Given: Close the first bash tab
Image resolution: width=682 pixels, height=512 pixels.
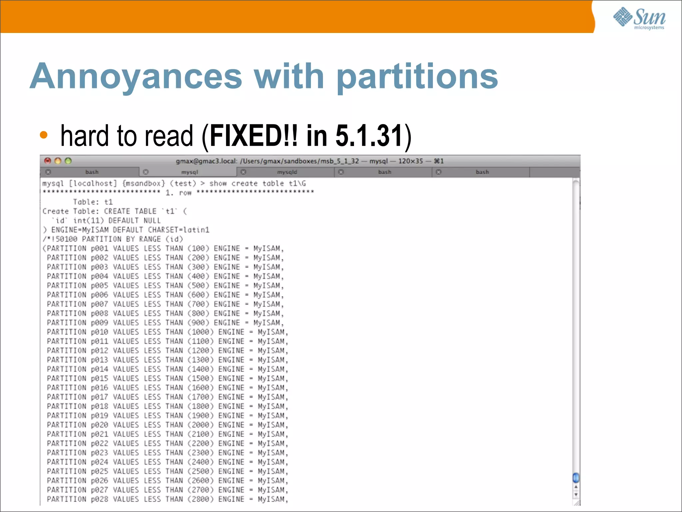Looking at the screenshot, I should 48,172.
